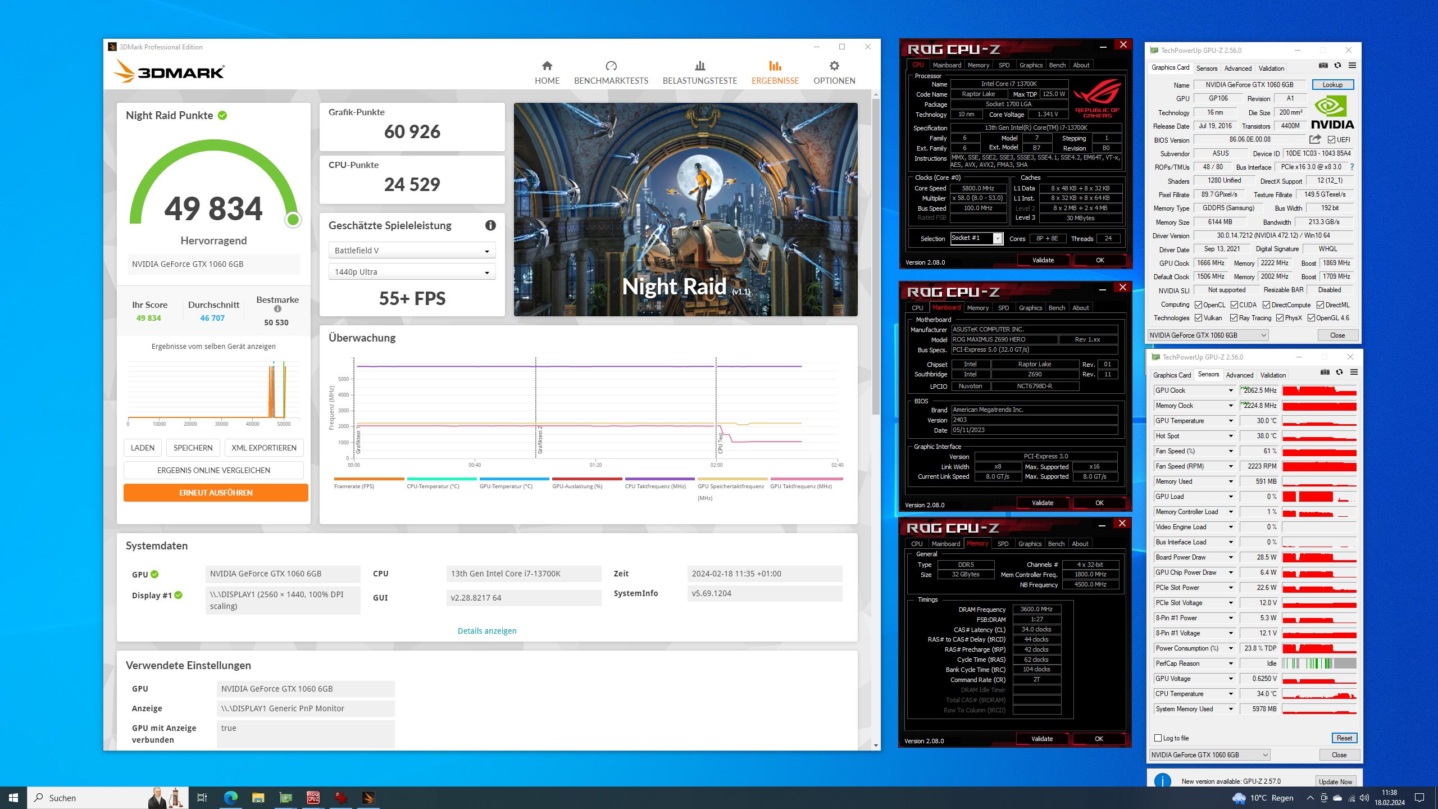Toggle Vulkan checkbox in GPU-Z

[1198, 318]
